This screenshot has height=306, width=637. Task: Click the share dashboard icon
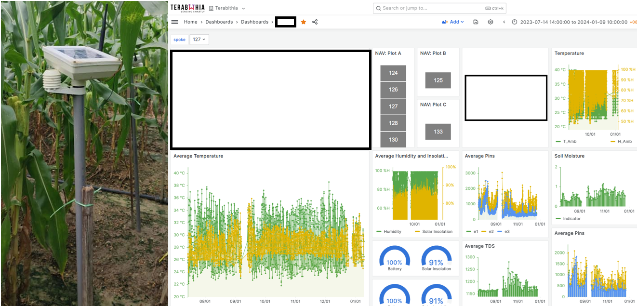[x=315, y=22]
